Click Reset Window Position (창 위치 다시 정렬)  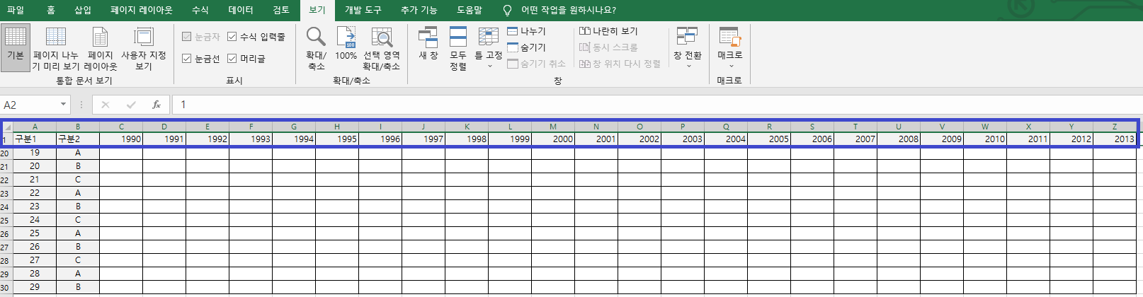pyautogui.click(x=620, y=64)
